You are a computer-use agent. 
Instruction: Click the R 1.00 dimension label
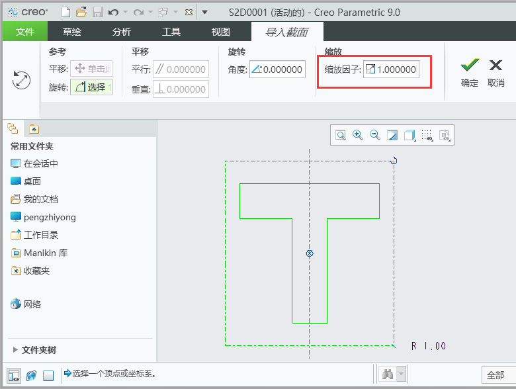click(x=429, y=346)
